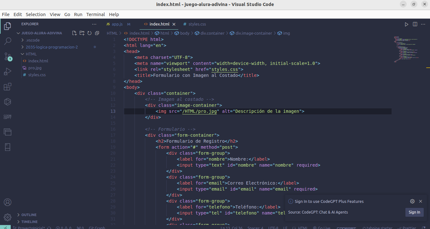
Task: Open the Accounts menu icon
Action: click(x=8, y=202)
